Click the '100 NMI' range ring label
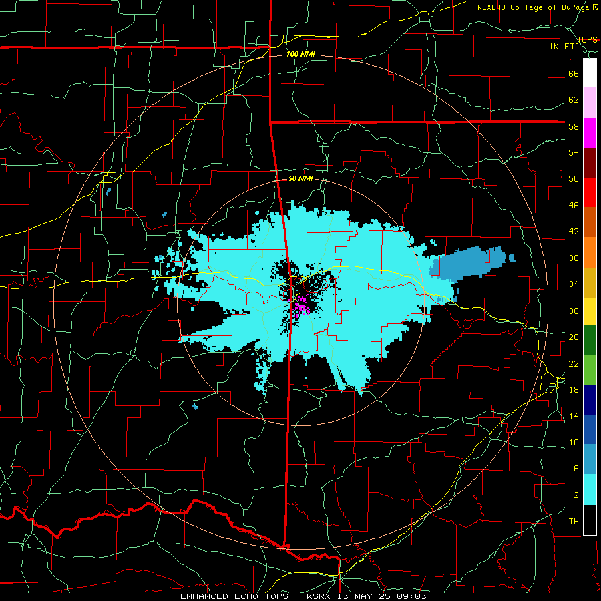The height and width of the screenshot is (601, 601). pos(300,55)
